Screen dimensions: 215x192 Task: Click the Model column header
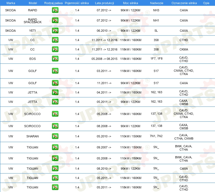[32, 3]
